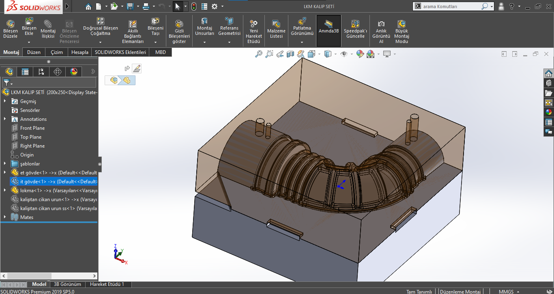Viewport: 554px width, 294px height.
Task: Click Section View icon in view toolbar
Action: (290, 54)
